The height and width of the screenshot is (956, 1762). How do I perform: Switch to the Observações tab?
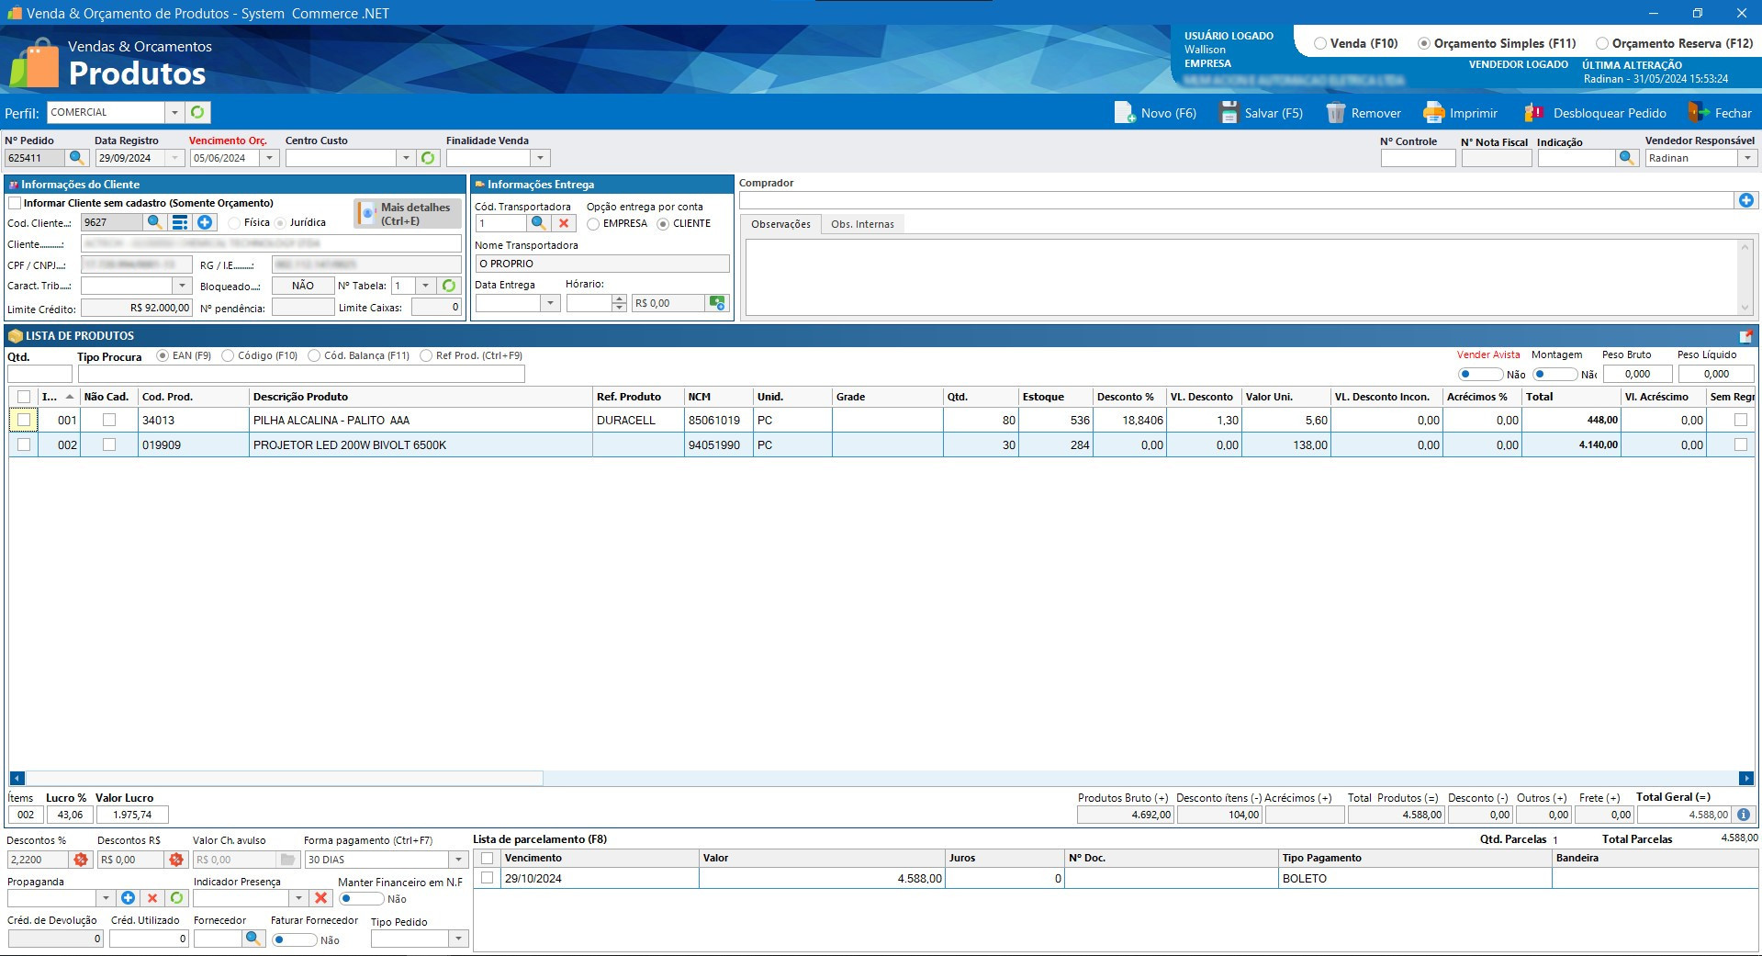tap(780, 224)
